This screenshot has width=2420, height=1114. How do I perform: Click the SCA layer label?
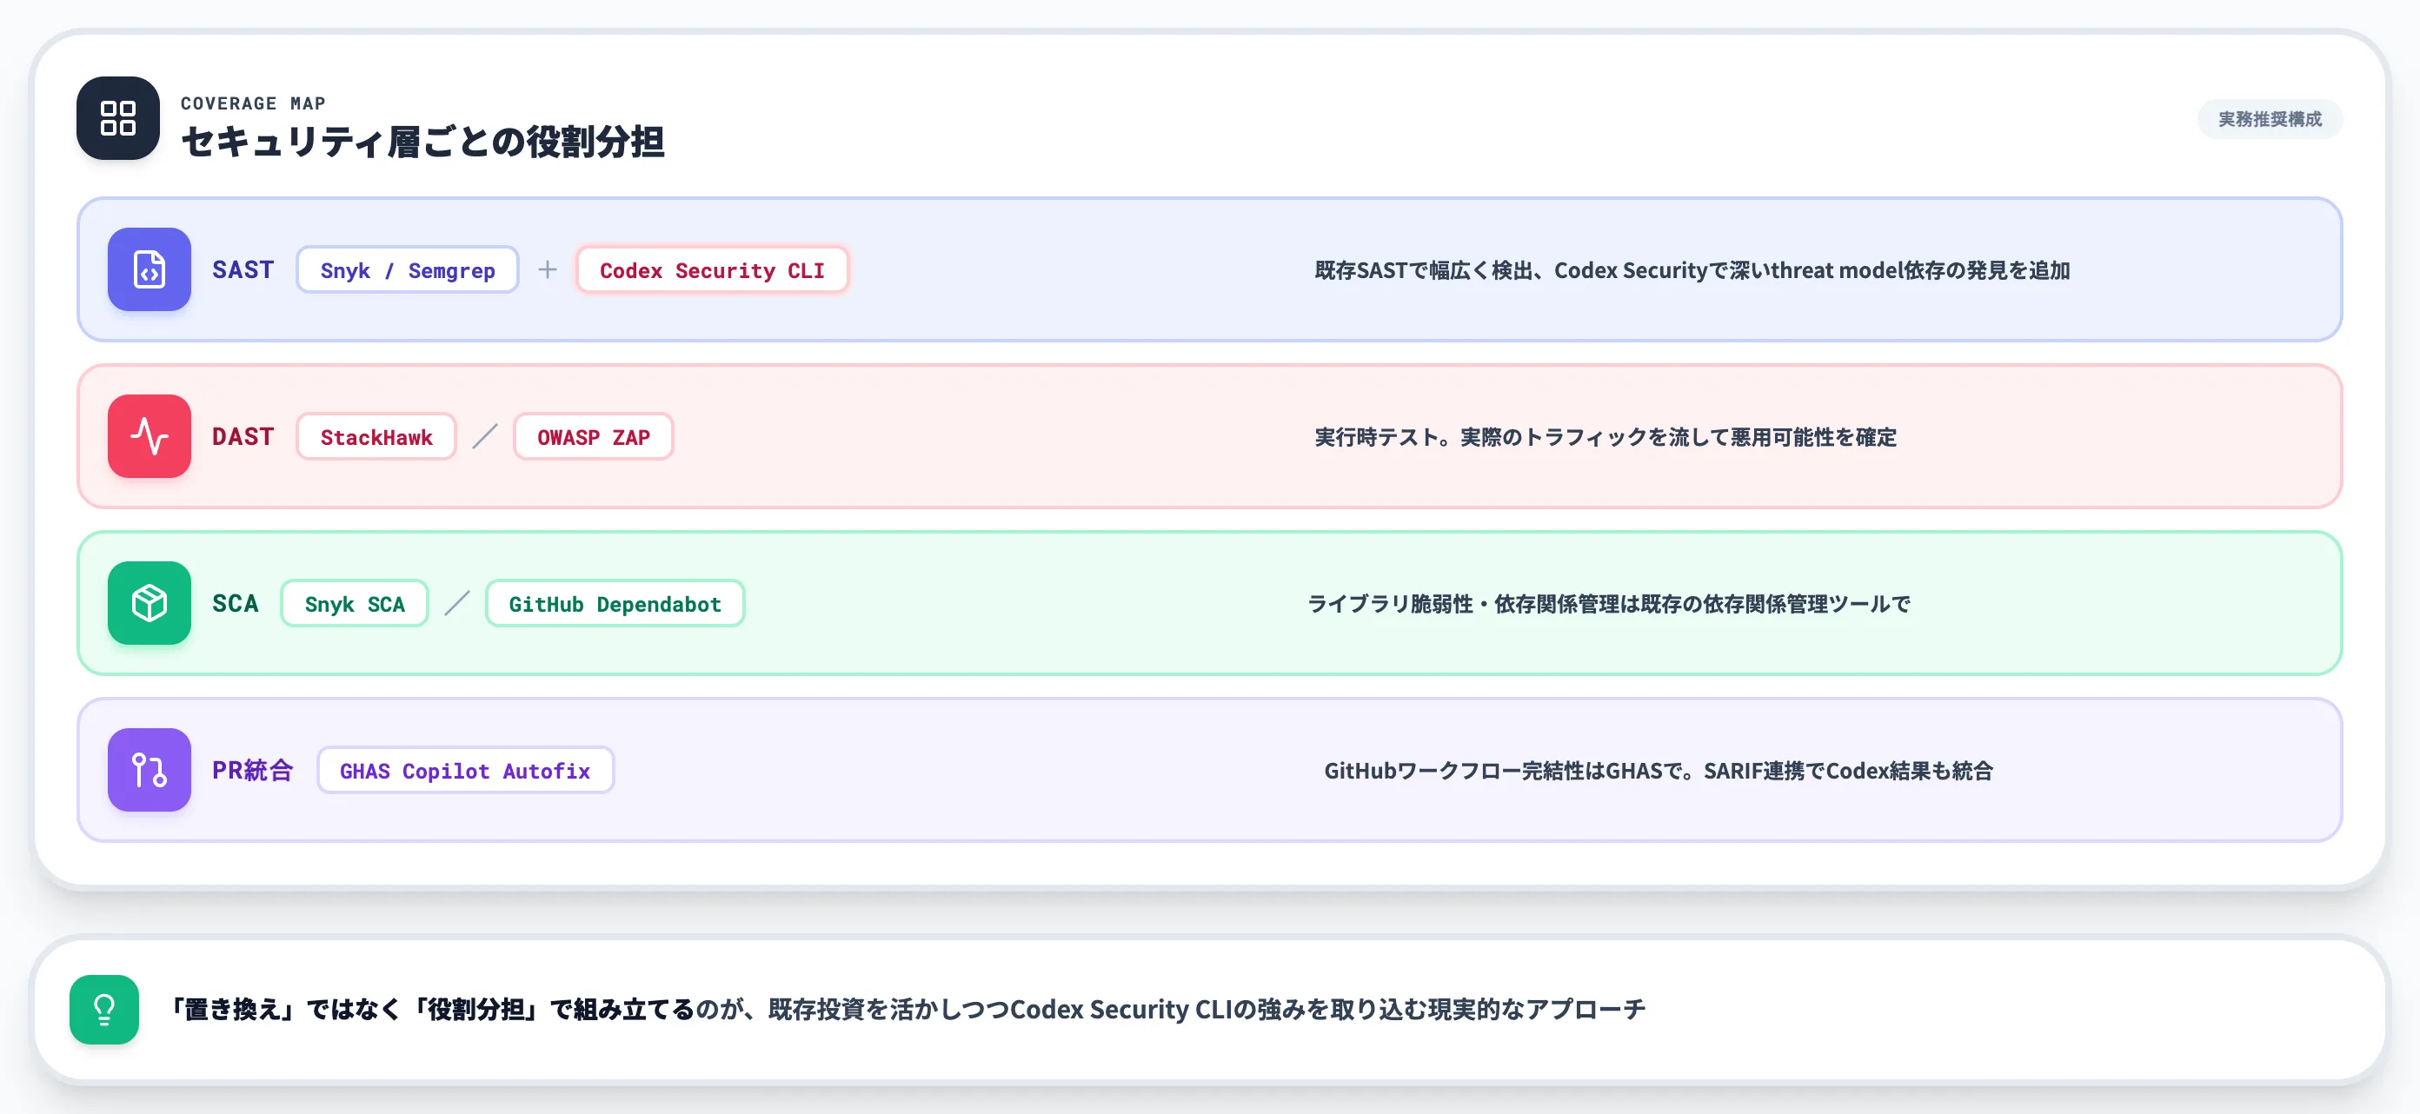(x=236, y=604)
